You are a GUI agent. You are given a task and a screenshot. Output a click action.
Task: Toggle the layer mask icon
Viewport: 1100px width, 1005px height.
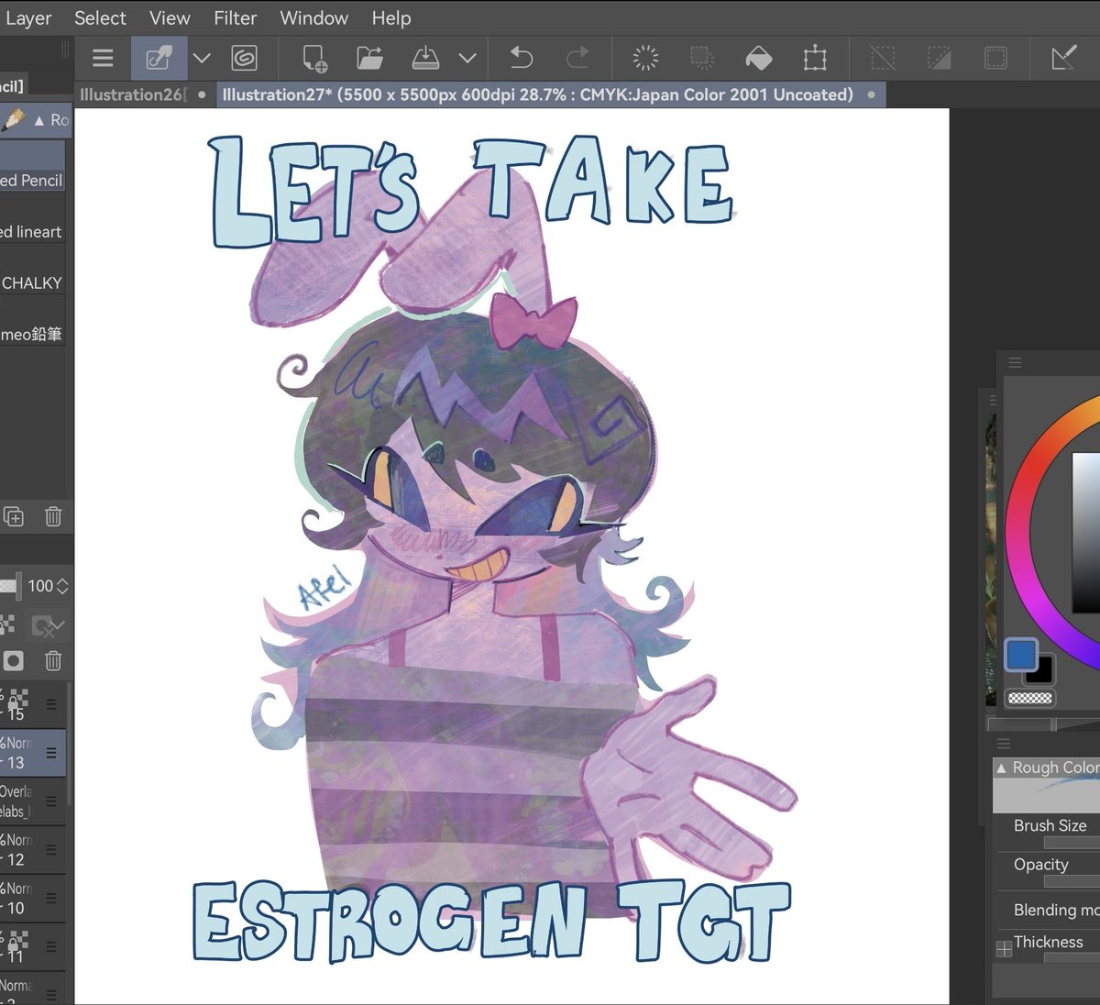tap(13, 660)
